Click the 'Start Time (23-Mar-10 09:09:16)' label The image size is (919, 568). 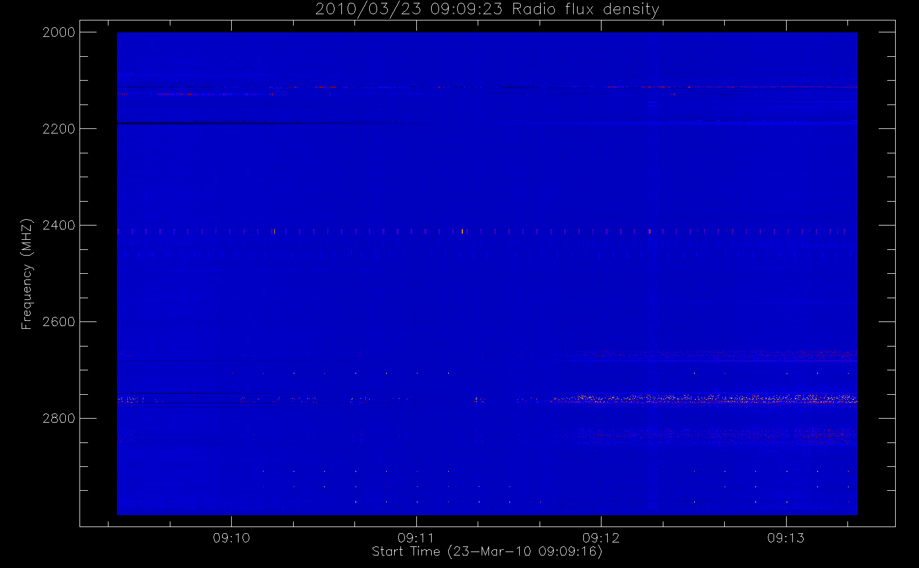[x=487, y=552]
